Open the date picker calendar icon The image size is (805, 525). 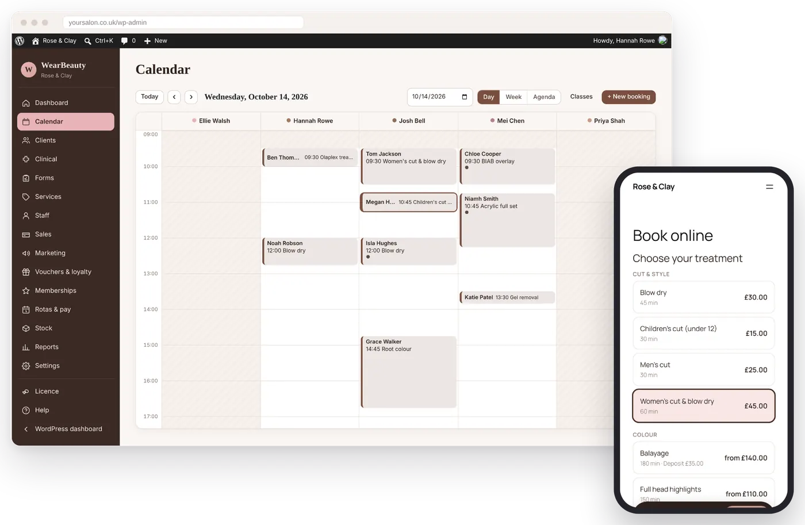465,97
